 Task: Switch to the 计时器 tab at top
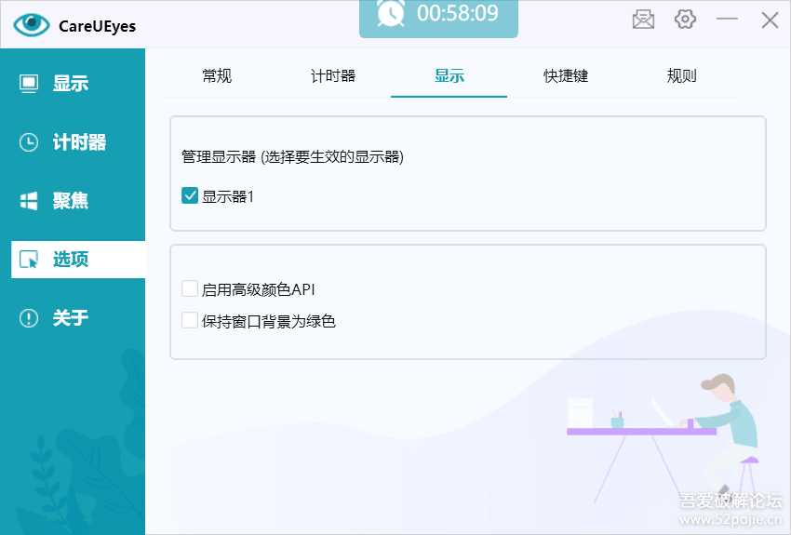(333, 76)
